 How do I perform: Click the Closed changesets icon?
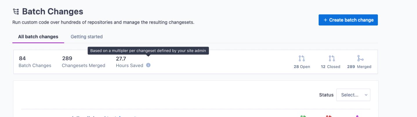[x=332, y=58]
